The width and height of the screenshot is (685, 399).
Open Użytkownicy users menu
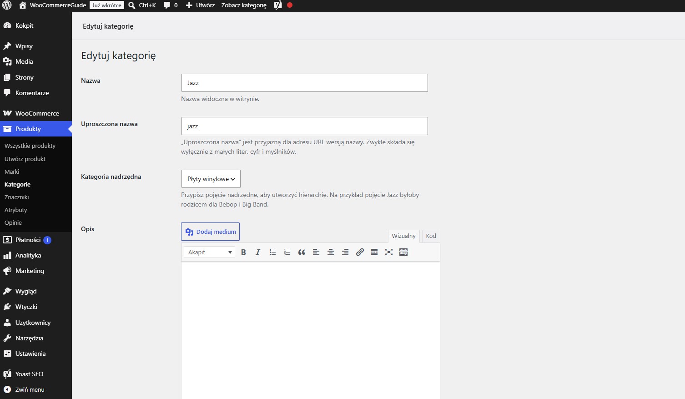[36, 323]
